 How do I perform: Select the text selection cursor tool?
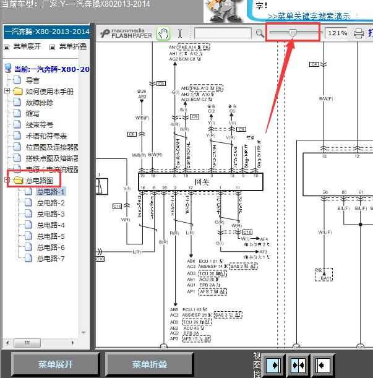point(180,33)
